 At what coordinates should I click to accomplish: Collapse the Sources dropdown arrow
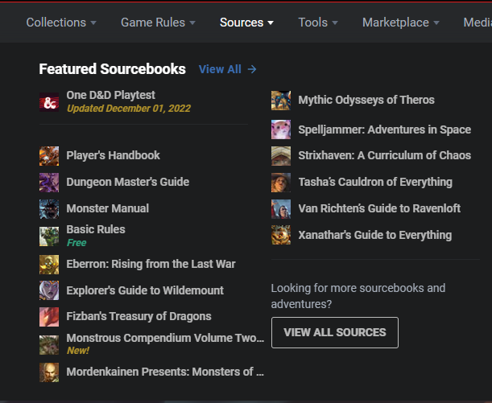click(x=271, y=23)
